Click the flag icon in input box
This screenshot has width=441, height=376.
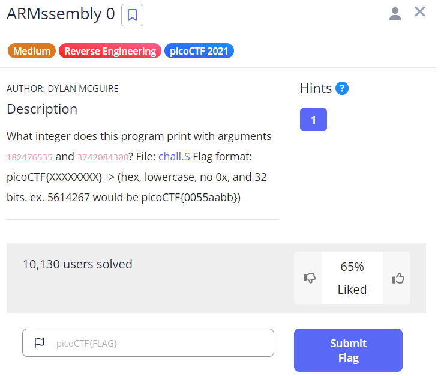click(40, 343)
